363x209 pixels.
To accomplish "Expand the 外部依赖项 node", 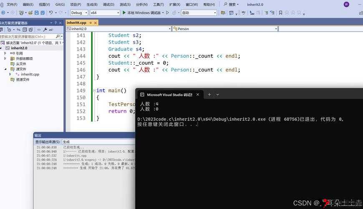I will 5,59.
